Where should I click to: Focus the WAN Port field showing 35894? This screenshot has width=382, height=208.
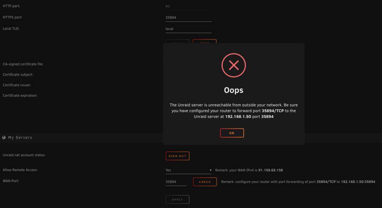pyautogui.click(x=176, y=182)
